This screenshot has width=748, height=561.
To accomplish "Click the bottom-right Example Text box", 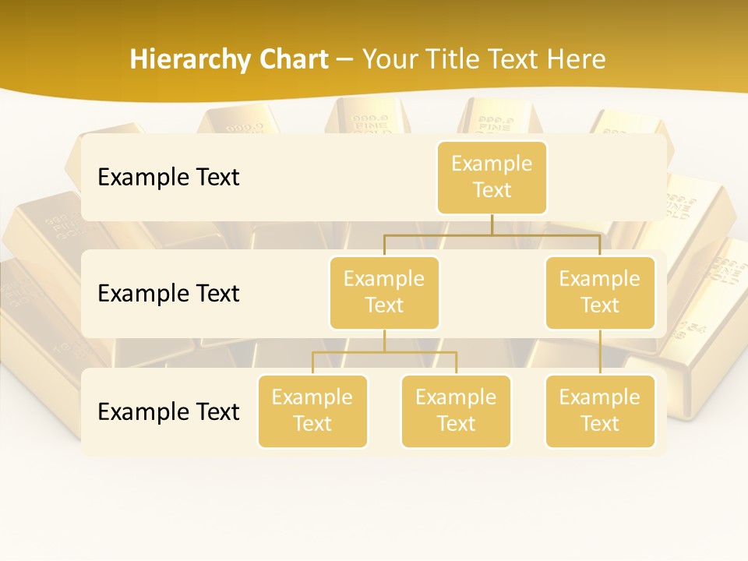I will click(x=600, y=411).
